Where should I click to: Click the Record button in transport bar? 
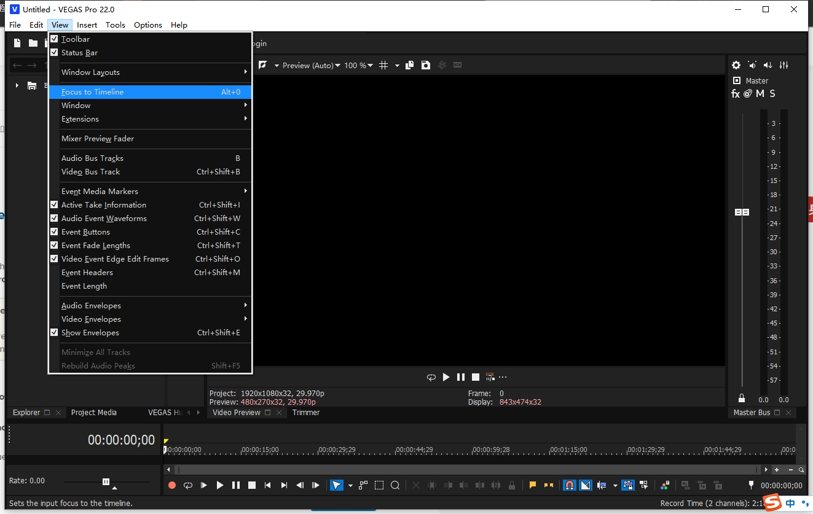172,485
